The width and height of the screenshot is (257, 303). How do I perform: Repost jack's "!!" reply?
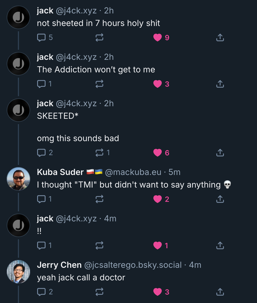point(99,245)
